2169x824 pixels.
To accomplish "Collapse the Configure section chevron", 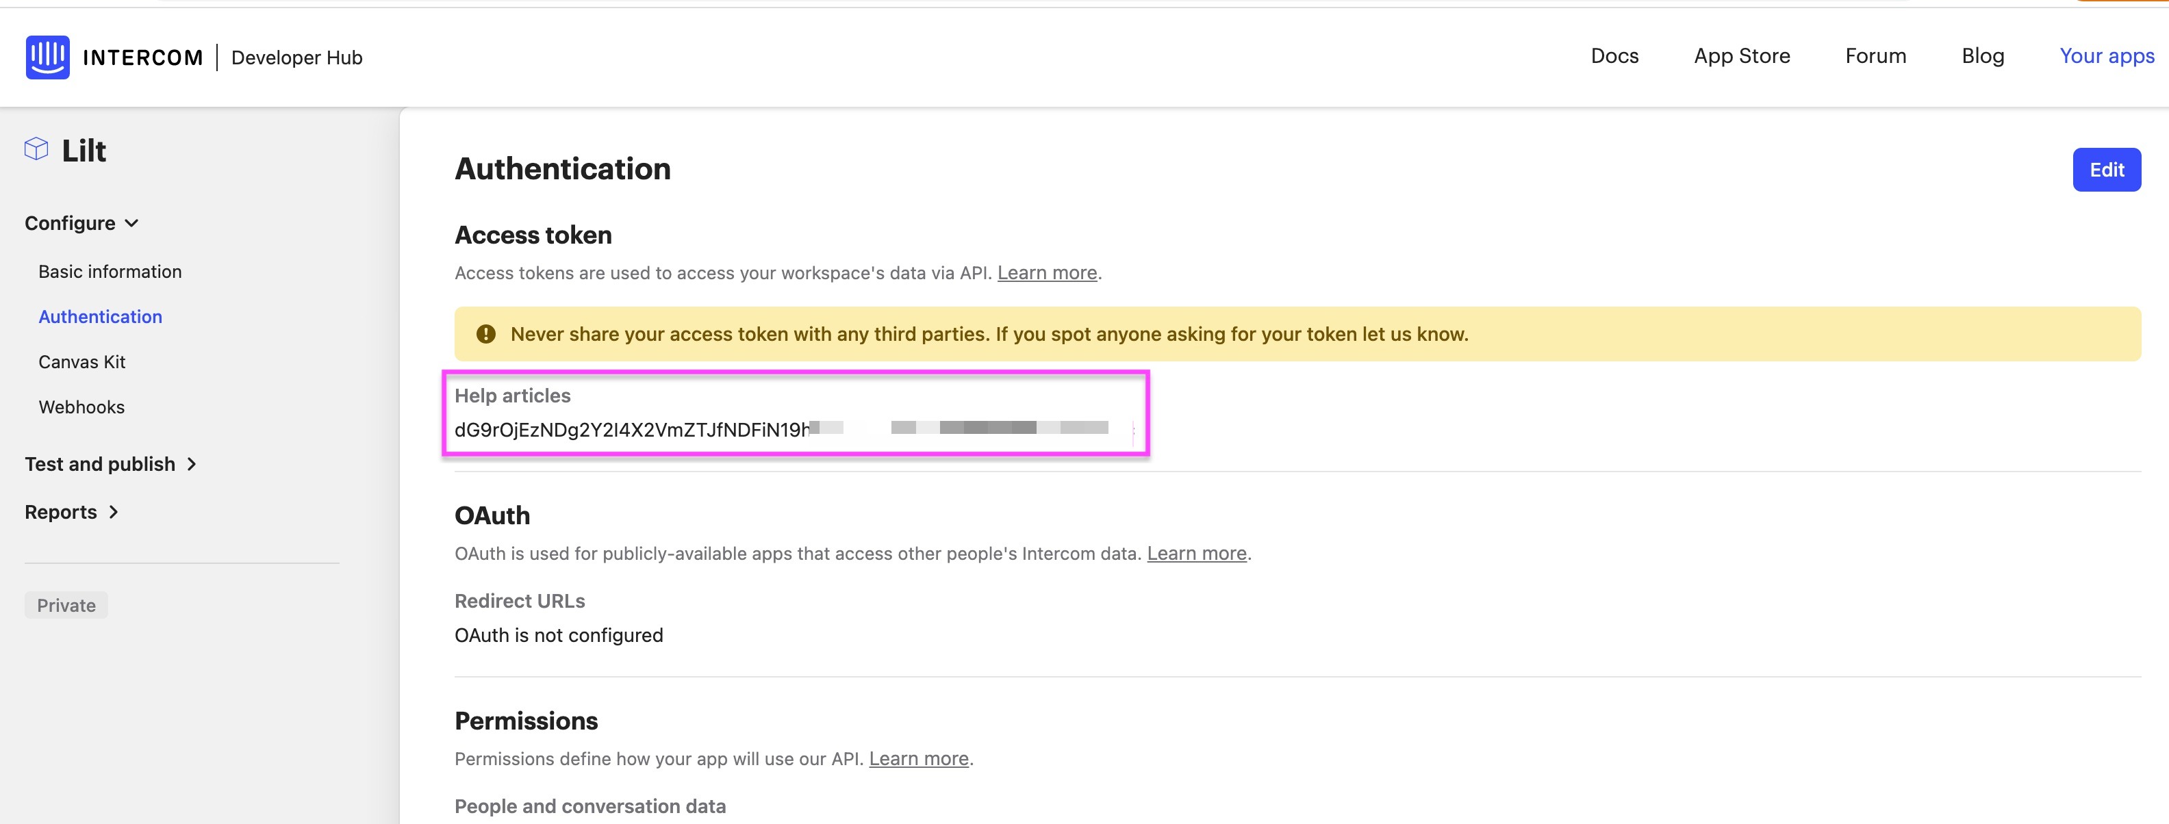I will [x=131, y=223].
